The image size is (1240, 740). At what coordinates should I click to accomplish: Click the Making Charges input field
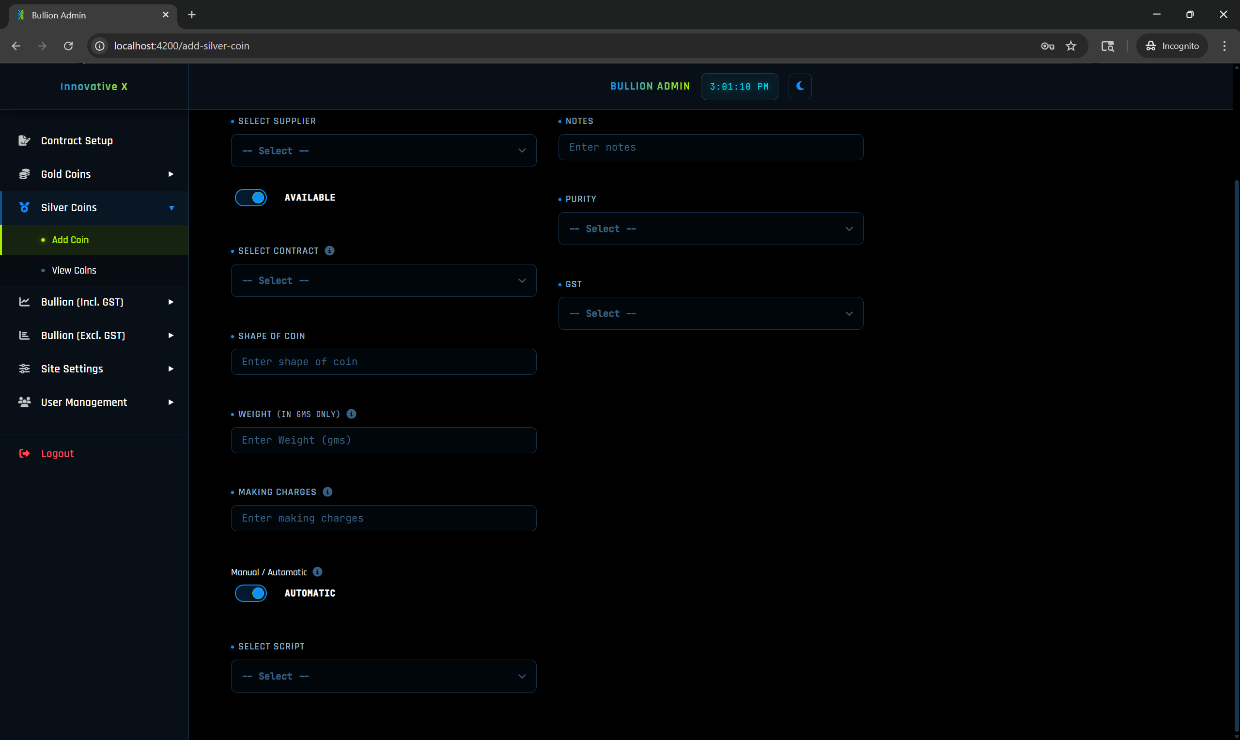384,518
